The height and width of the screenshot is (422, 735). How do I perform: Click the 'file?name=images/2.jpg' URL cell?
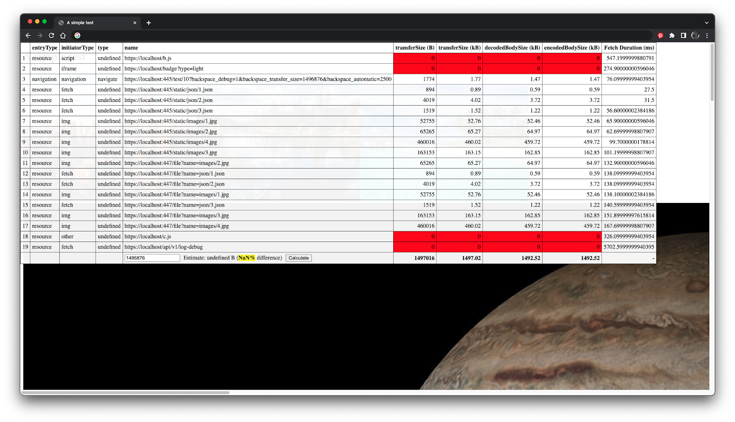(258, 163)
